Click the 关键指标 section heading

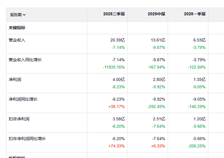pos(17,28)
